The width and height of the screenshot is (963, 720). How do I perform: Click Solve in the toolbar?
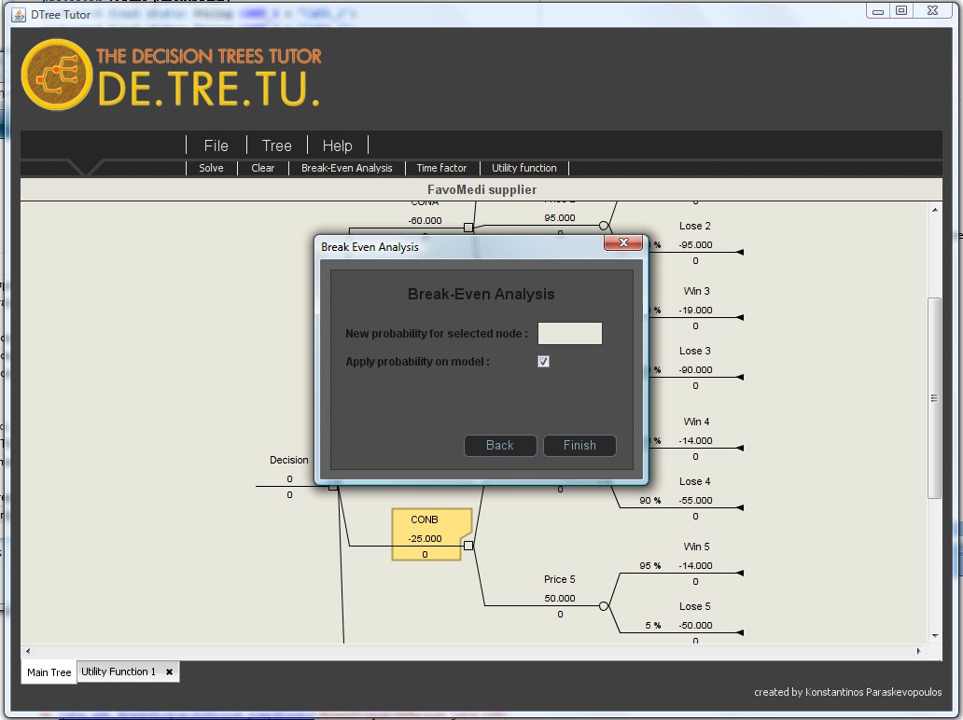(211, 168)
